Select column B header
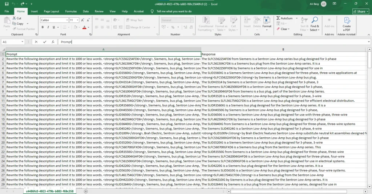This screenshot has width=372, height=194. coord(283,49)
